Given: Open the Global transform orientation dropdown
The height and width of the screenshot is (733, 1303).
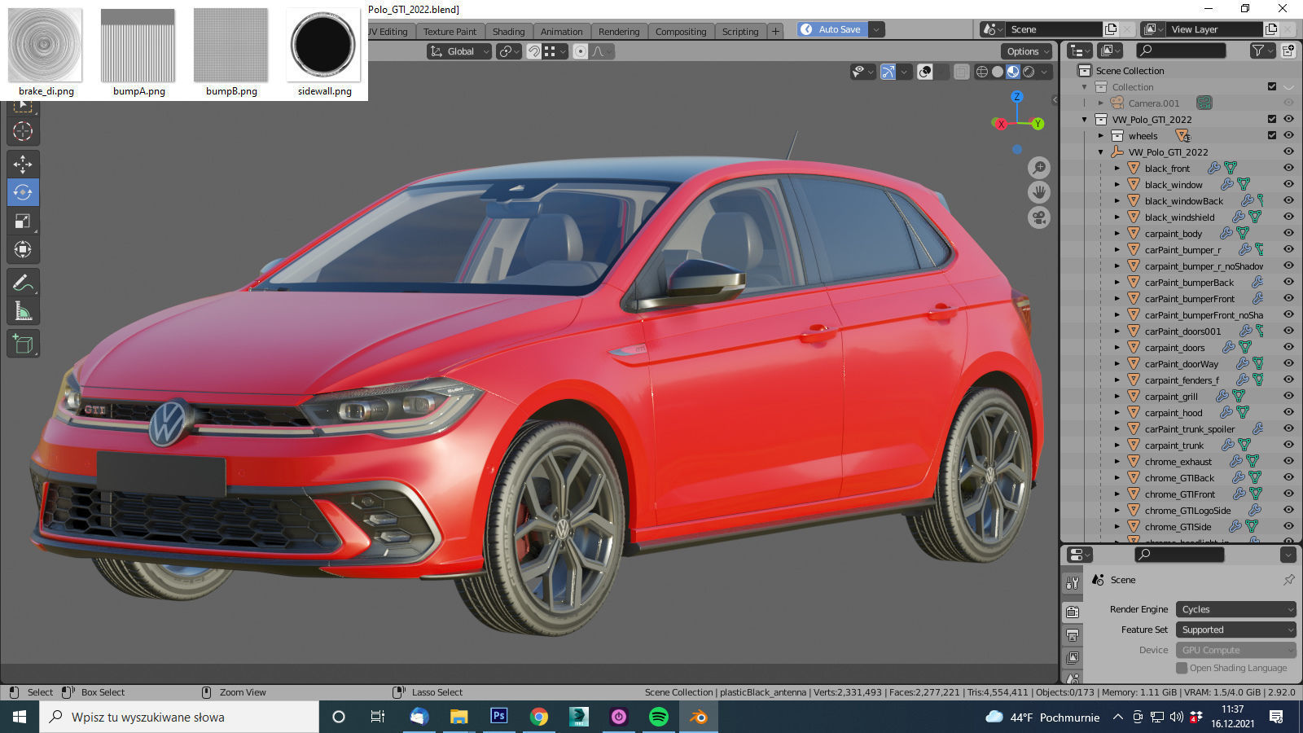Looking at the screenshot, I should point(460,51).
